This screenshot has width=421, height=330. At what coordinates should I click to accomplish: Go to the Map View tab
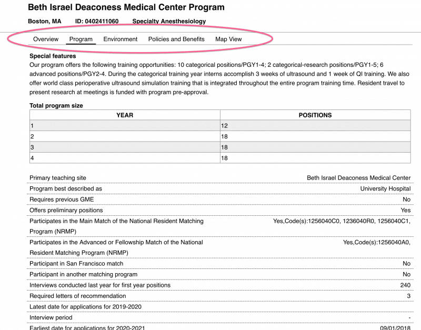228,39
